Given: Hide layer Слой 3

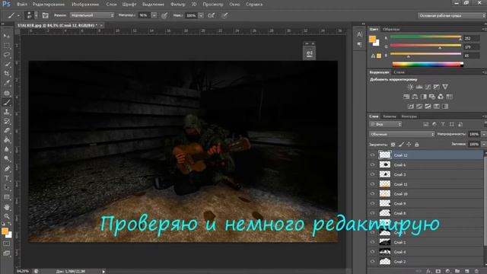Looking at the screenshot, I should [372, 174].
